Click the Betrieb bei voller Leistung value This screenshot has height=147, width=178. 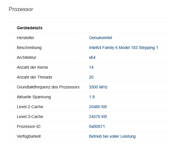pyautogui.click(x=112, y=136)
